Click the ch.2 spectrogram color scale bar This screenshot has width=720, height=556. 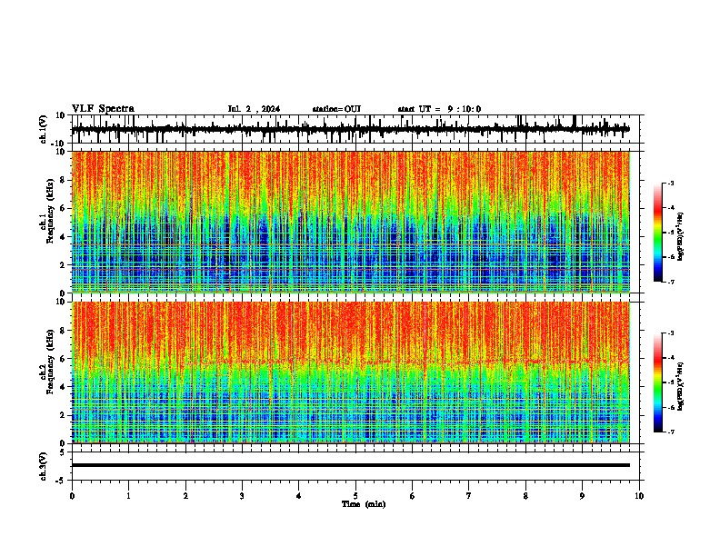tap(658, 382)
